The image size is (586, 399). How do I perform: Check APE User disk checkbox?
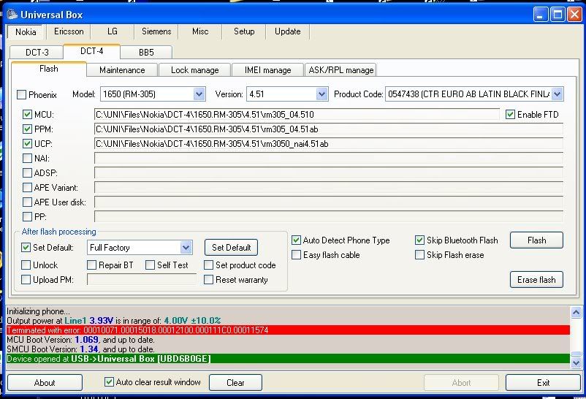click(27, 202)
